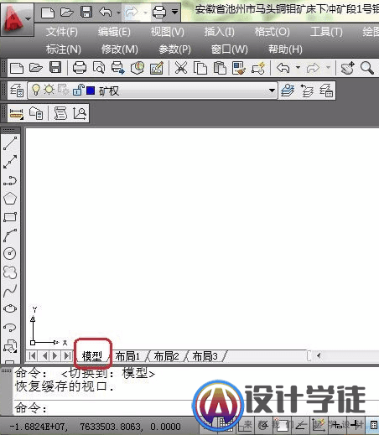The width and height of the screenshot is (379, 435).
Task: Select the Rectangle tool
Action: (10, 217)
